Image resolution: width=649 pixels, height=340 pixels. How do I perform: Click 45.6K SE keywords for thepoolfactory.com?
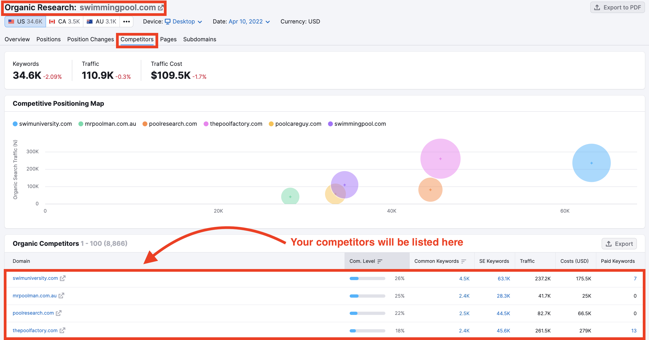click(x=504, y=331)
